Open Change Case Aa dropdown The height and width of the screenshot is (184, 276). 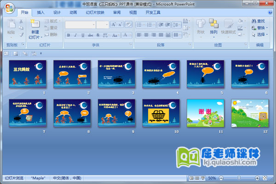(115, 35)
